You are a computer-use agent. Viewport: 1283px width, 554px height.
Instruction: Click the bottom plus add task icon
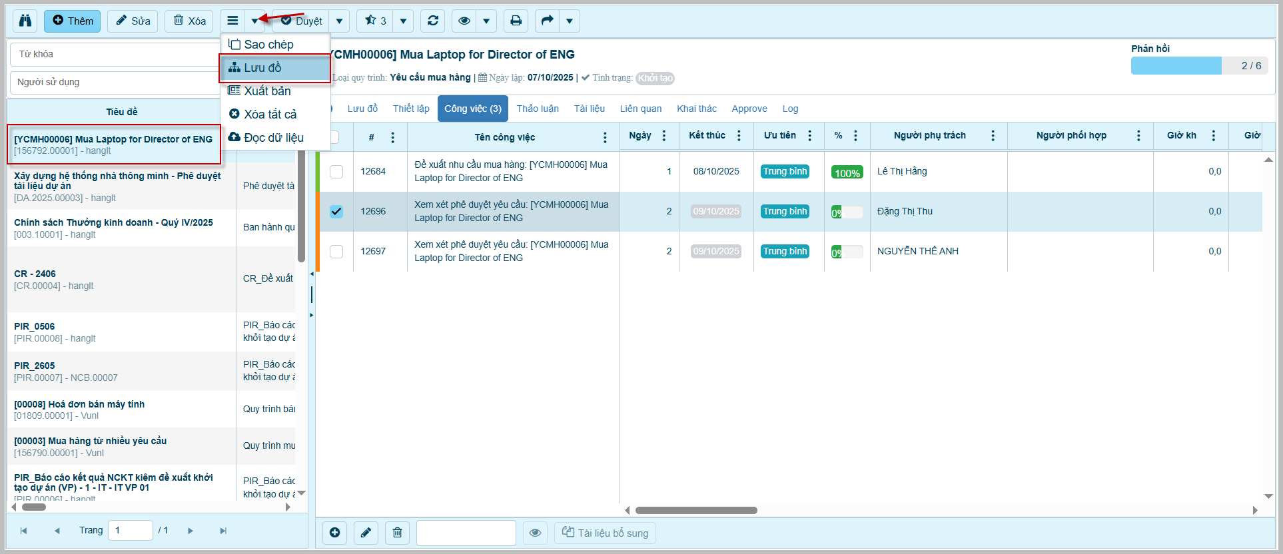[334, 533]
